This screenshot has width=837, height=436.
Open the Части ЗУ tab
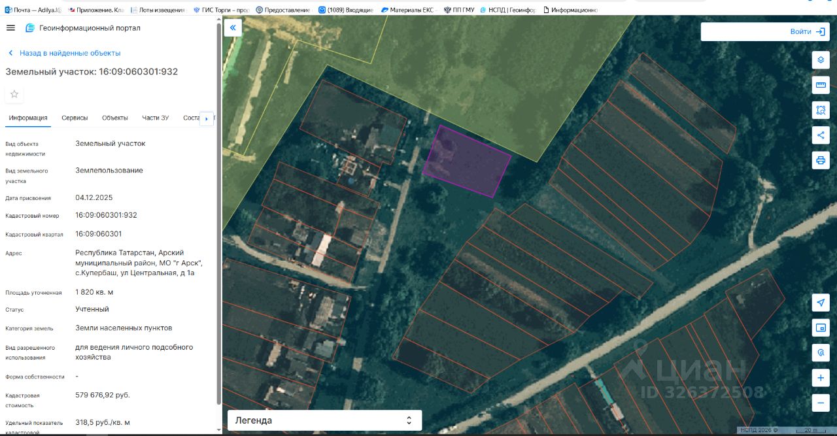point(156,118)
